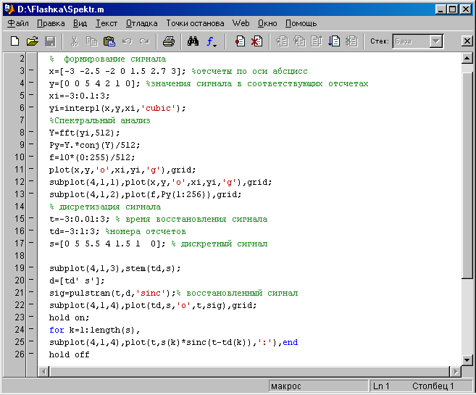Image resolution: width=476 pixels, height=395 pixels.
Task: Click the comment '%Спектральный анализ'
Action: point(100,120)
